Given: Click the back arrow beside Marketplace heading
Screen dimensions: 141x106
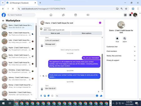Looking at the screenshot, I should (3, 21).
